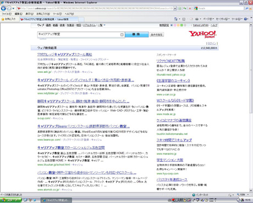Click the Compatibility View page icon
253x203 pixels.
180,8
